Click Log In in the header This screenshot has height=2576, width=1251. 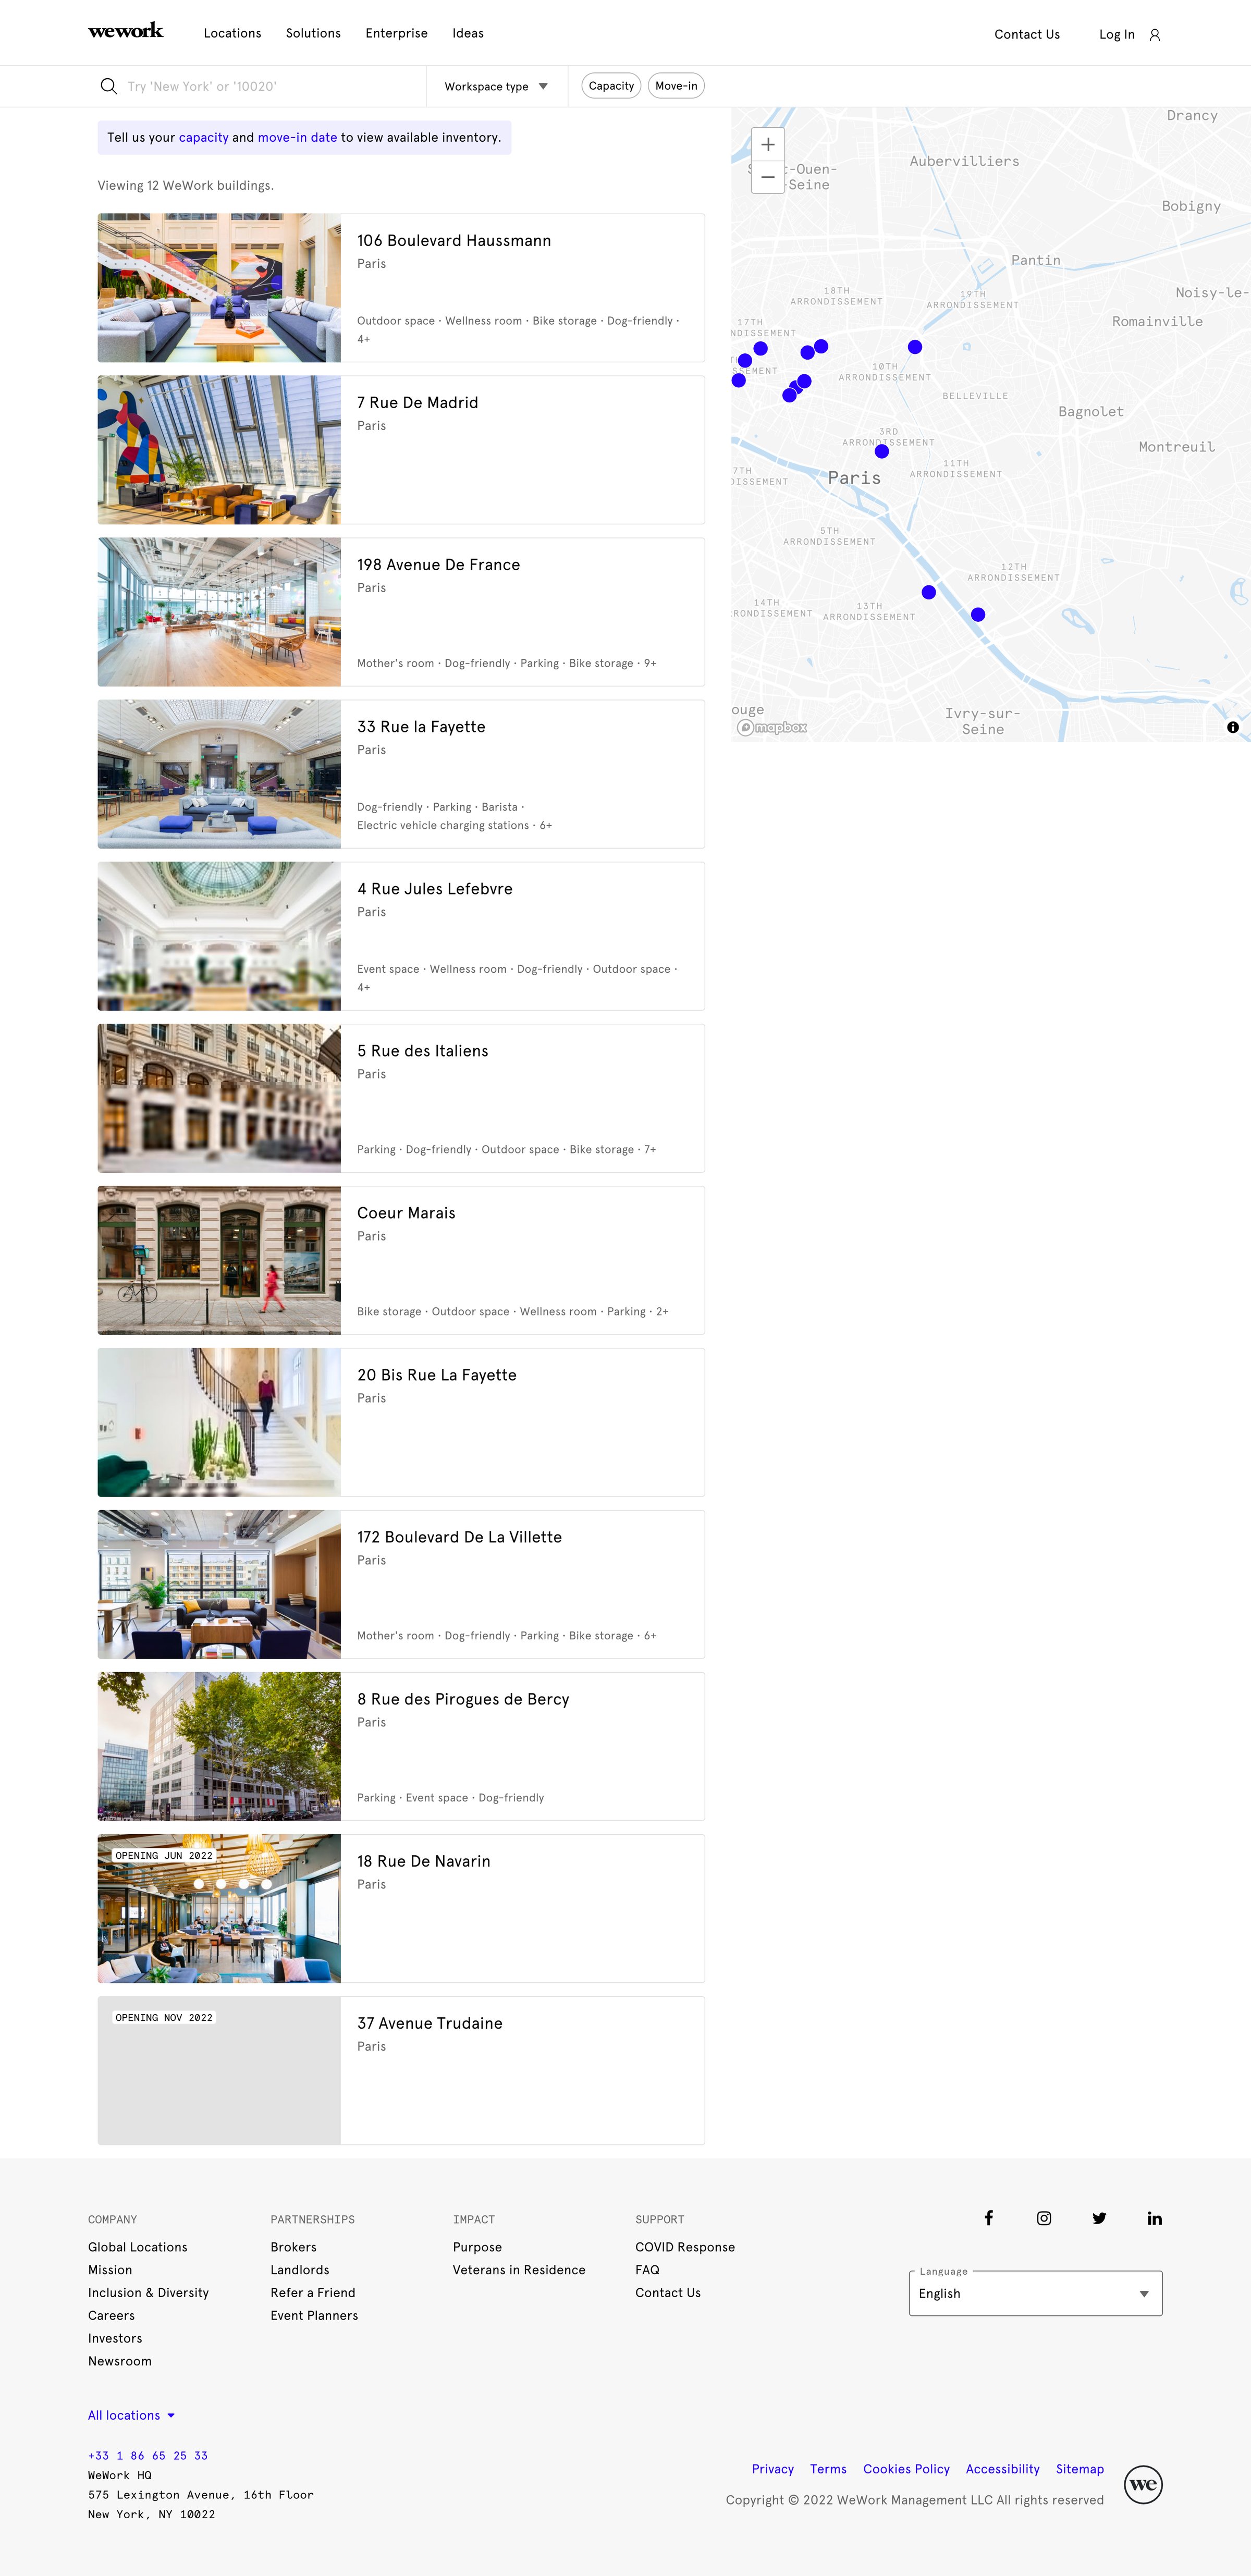[1117, 34]
